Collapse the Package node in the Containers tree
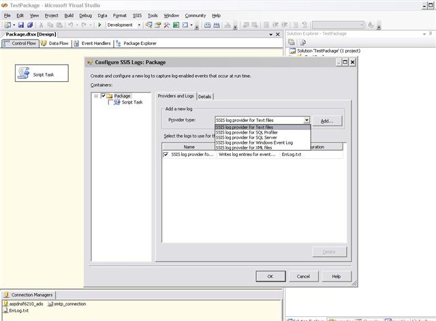The height and width of the screenshot is (321, 436). (x=96, y=96)
